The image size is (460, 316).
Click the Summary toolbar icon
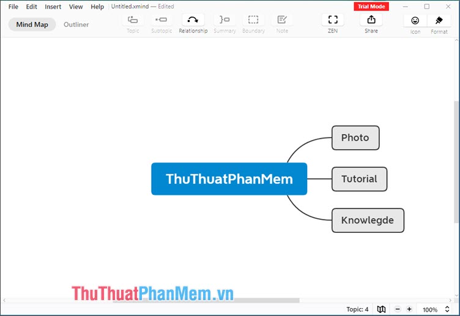224,20
